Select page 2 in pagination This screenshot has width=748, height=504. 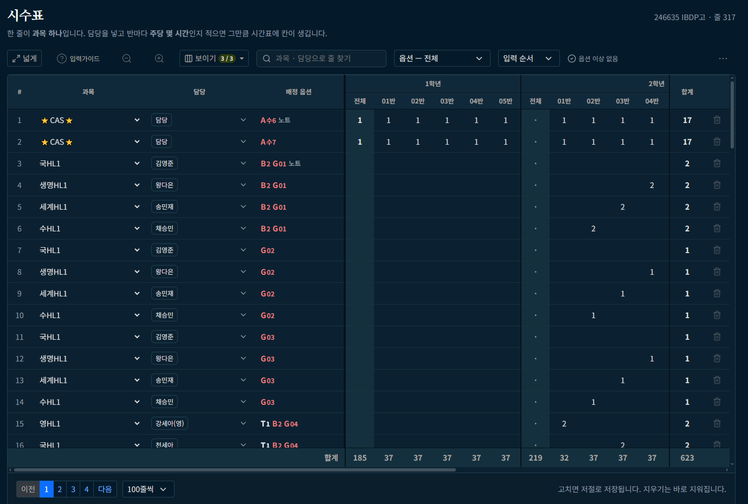[x=60, y=489]
